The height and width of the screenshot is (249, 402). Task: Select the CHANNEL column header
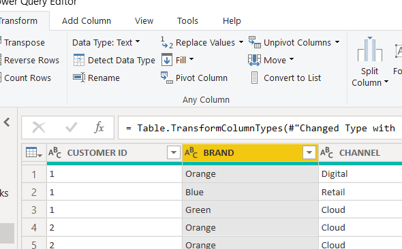[360, 153]
